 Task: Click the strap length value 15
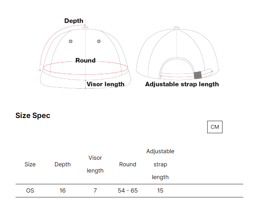[x=160, y=190]
